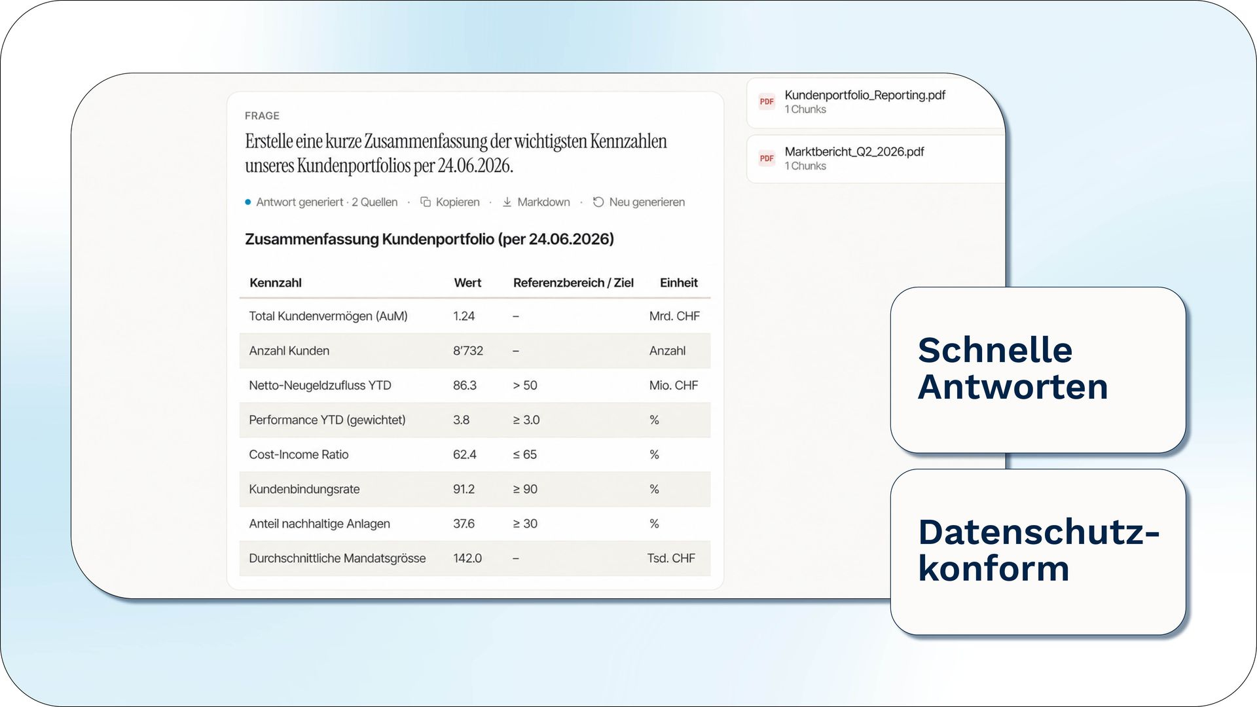Click the Datenschutz-konform card

(x=1038, y=552)
